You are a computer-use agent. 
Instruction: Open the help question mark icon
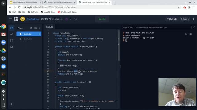[x=11, y=104]
